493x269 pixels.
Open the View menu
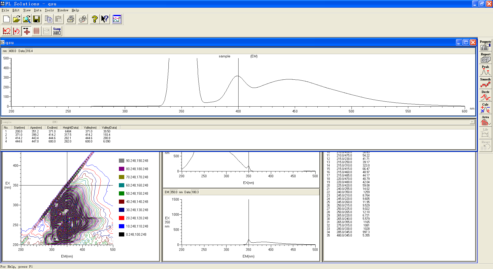click(x=27, y=10)
